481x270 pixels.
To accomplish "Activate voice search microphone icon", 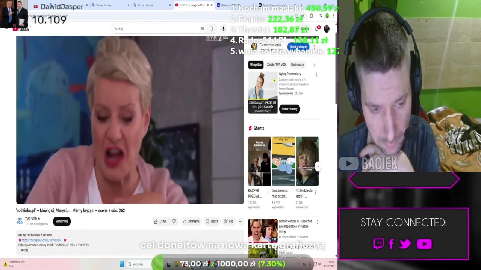I will [x=223, y=29].
